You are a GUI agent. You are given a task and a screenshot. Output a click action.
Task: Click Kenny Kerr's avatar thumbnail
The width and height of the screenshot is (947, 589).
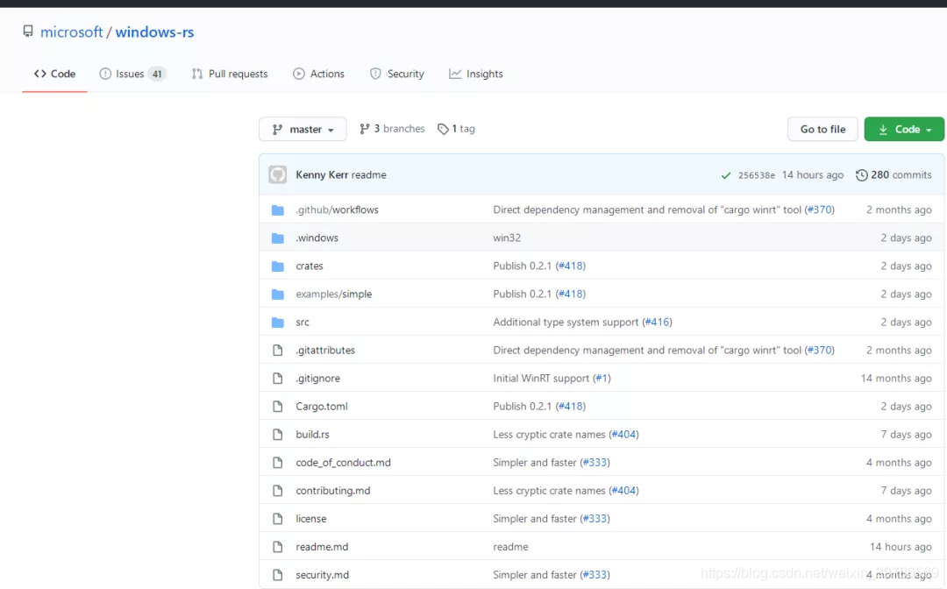tap(278, 174)
